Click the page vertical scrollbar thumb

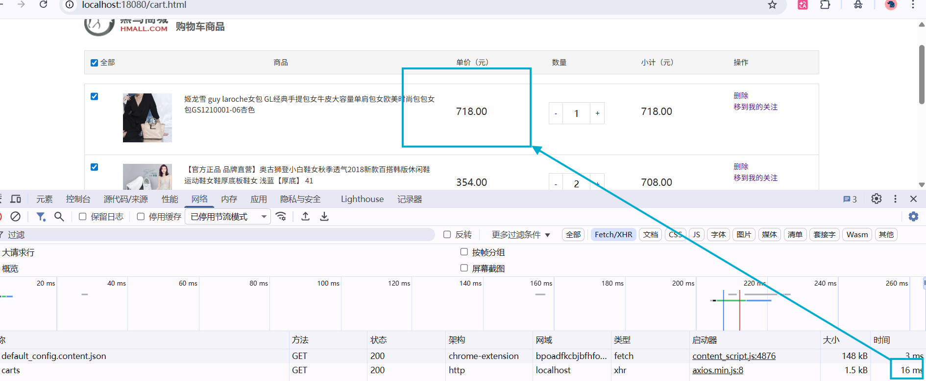pos(922,74)
